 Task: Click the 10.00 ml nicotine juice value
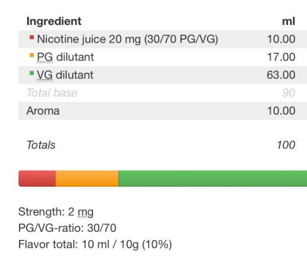pos(281,39)
